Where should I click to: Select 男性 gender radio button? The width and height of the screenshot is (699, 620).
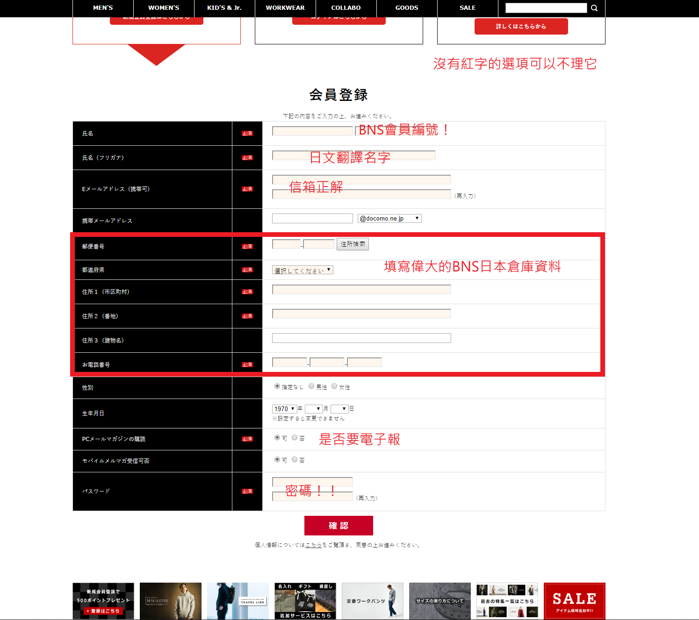pyautogui.click(x=311, y=386)
